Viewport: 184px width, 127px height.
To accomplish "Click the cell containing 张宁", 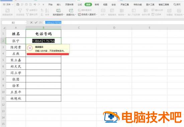I will tap(16, 41).
